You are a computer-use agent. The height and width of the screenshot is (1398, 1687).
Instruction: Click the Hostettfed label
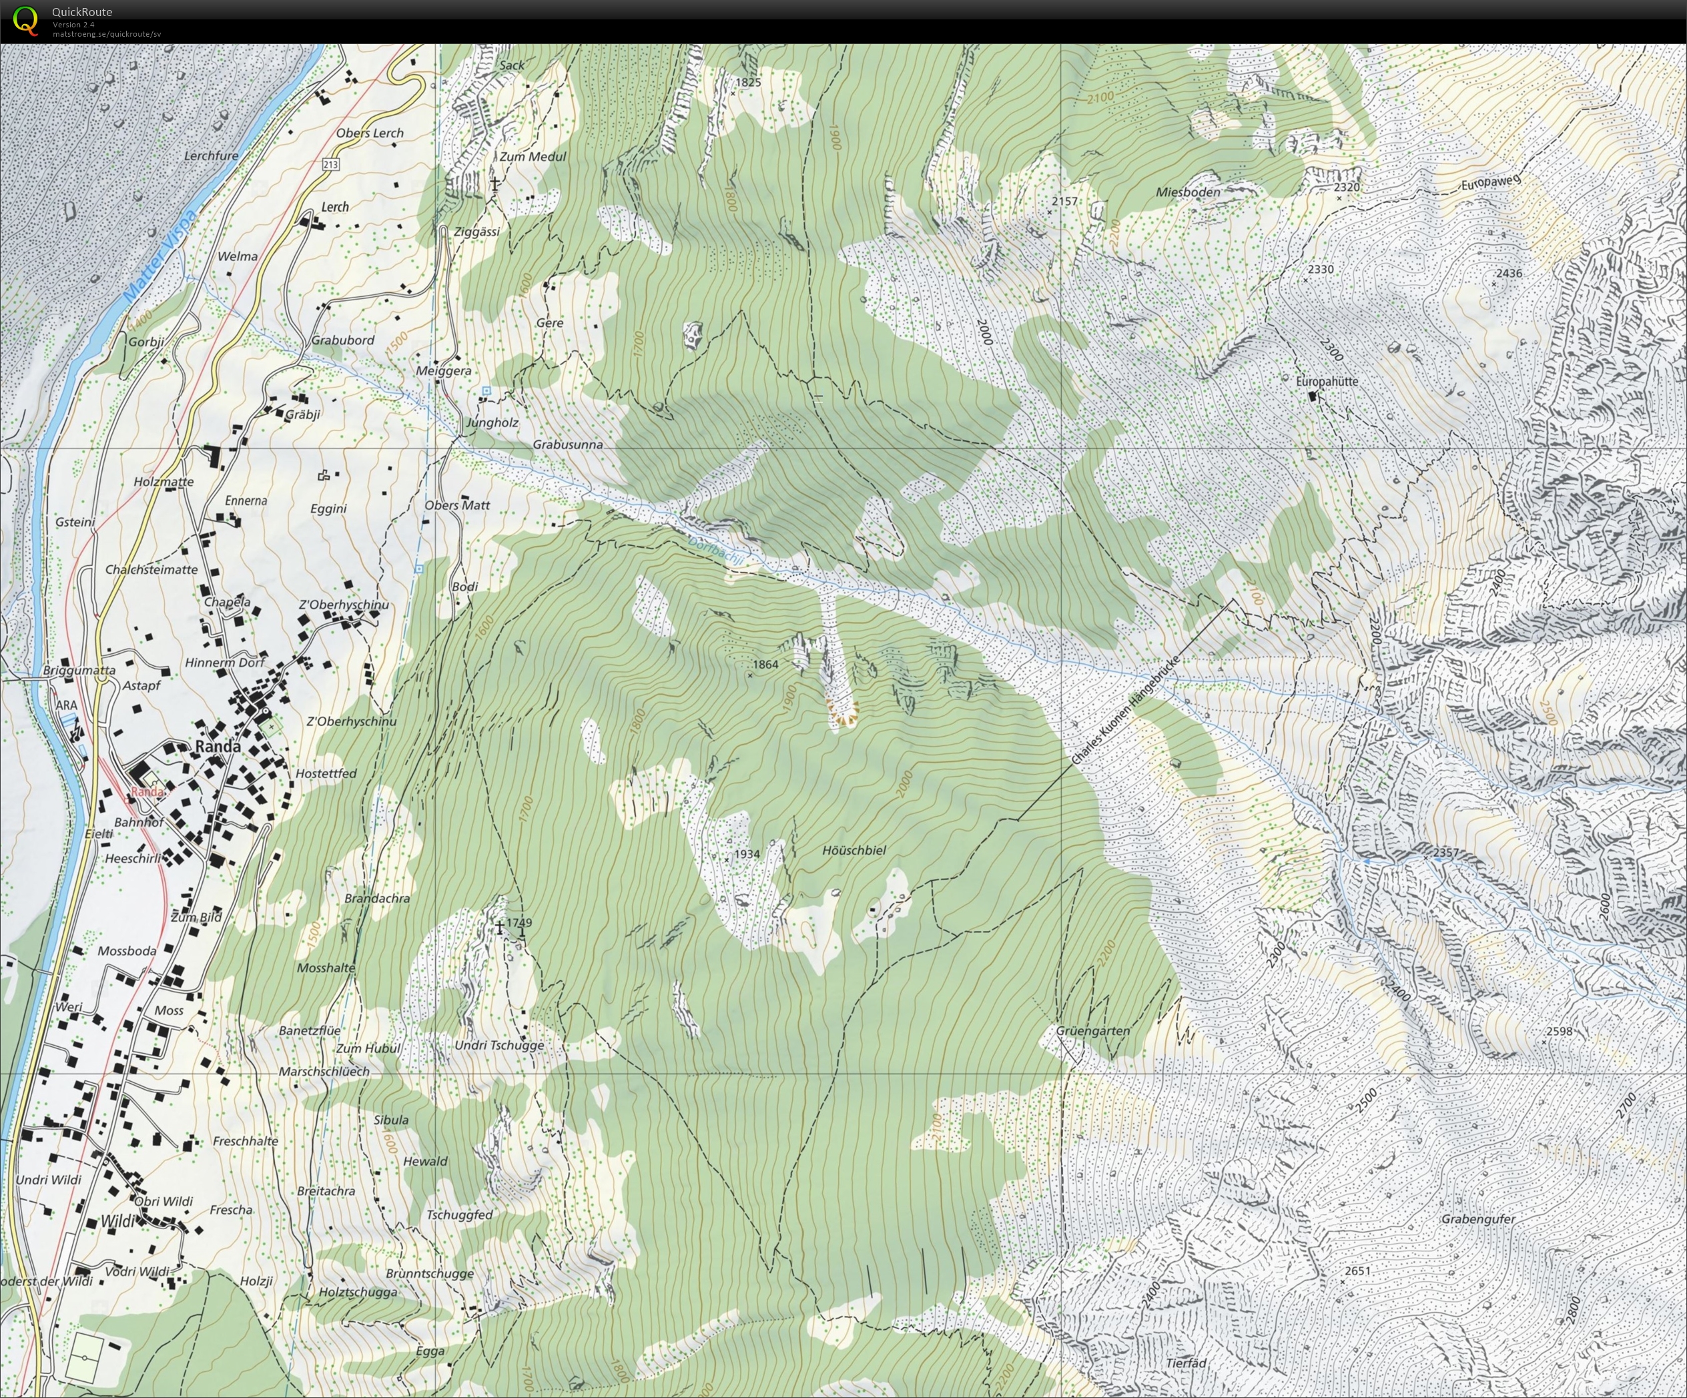click(x=326, y=773)
